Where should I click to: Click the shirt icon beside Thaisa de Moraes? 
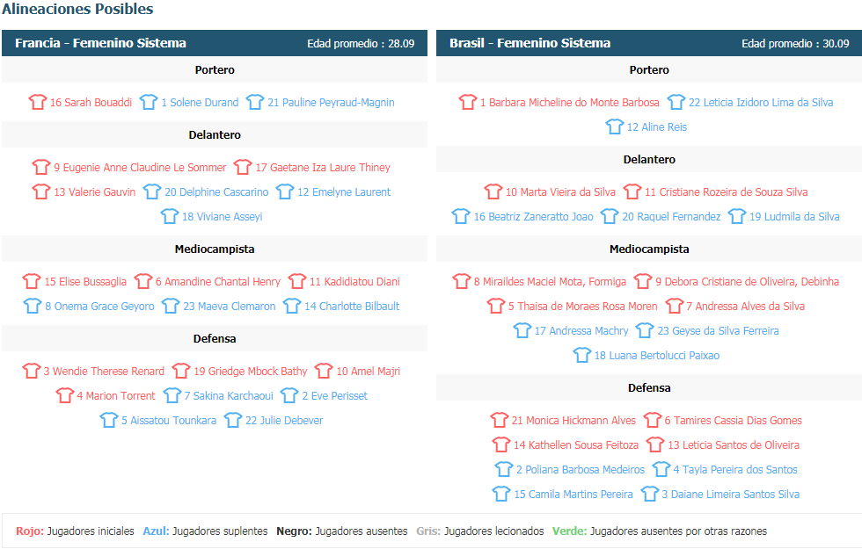tap(496, 306)
